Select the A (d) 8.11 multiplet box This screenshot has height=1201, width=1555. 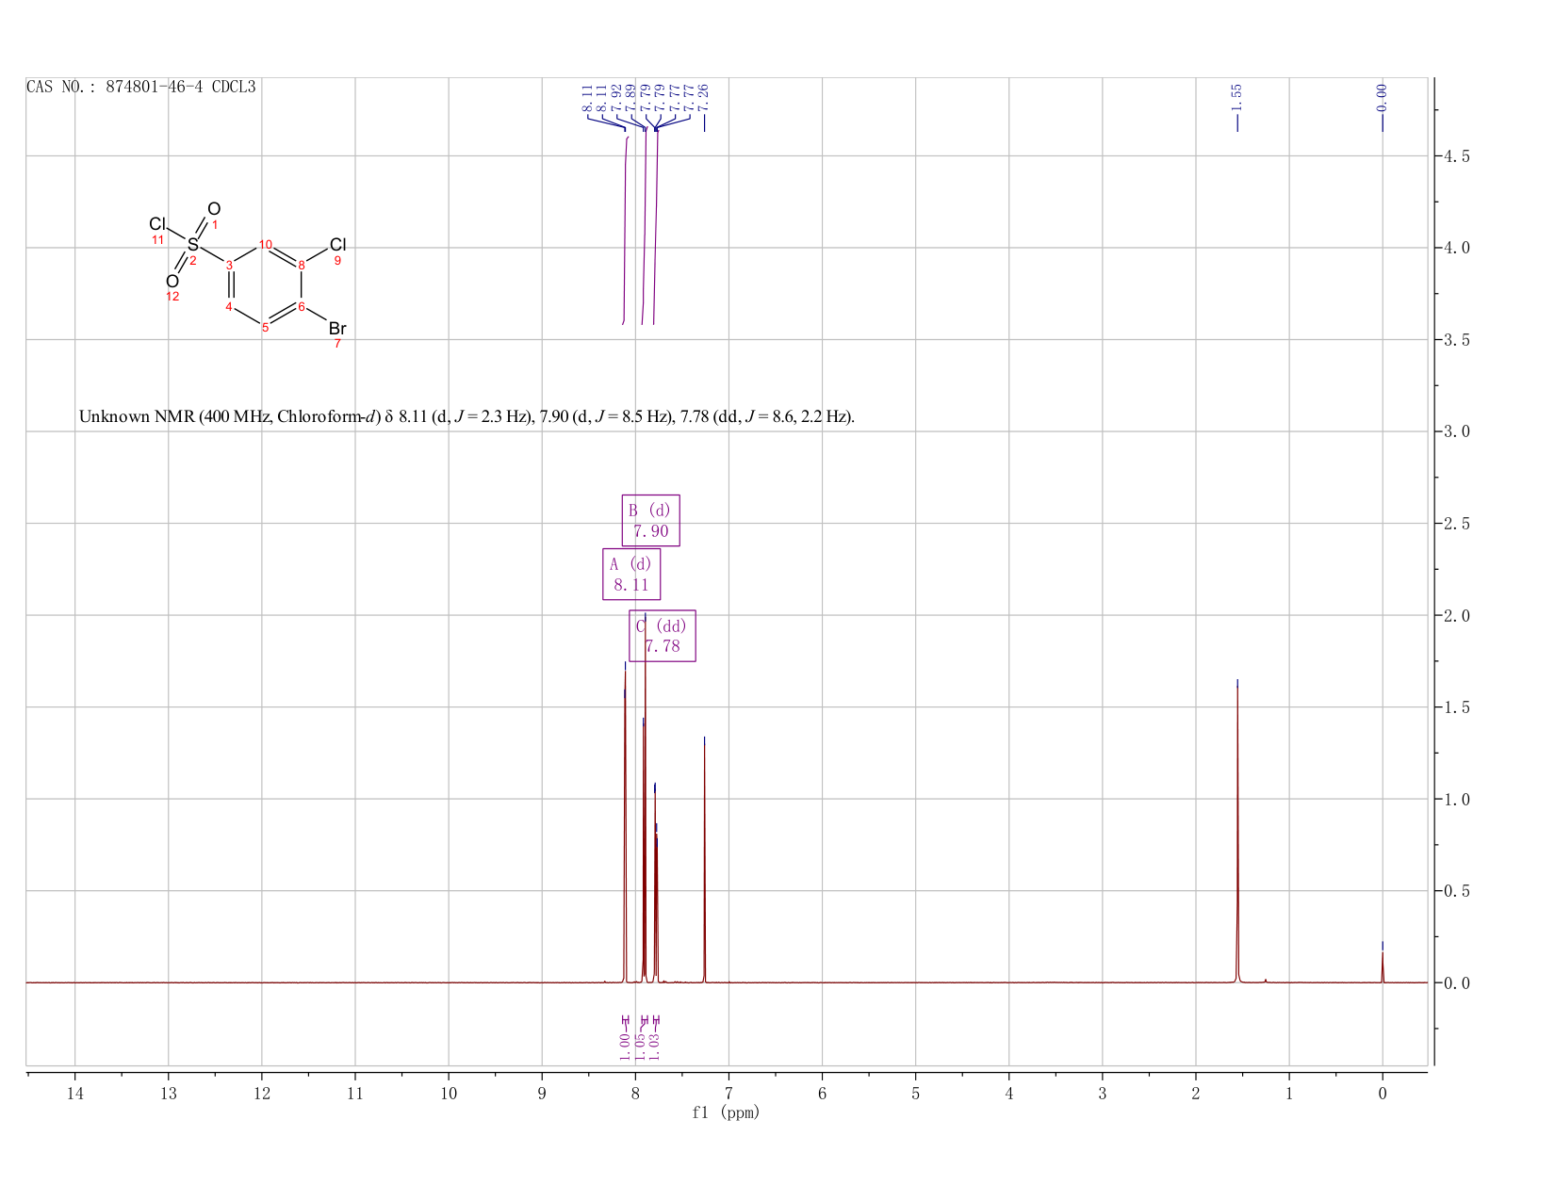pos(631,574)
